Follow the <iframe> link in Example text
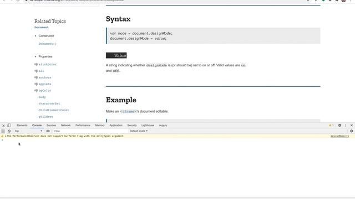 [128, 112]
